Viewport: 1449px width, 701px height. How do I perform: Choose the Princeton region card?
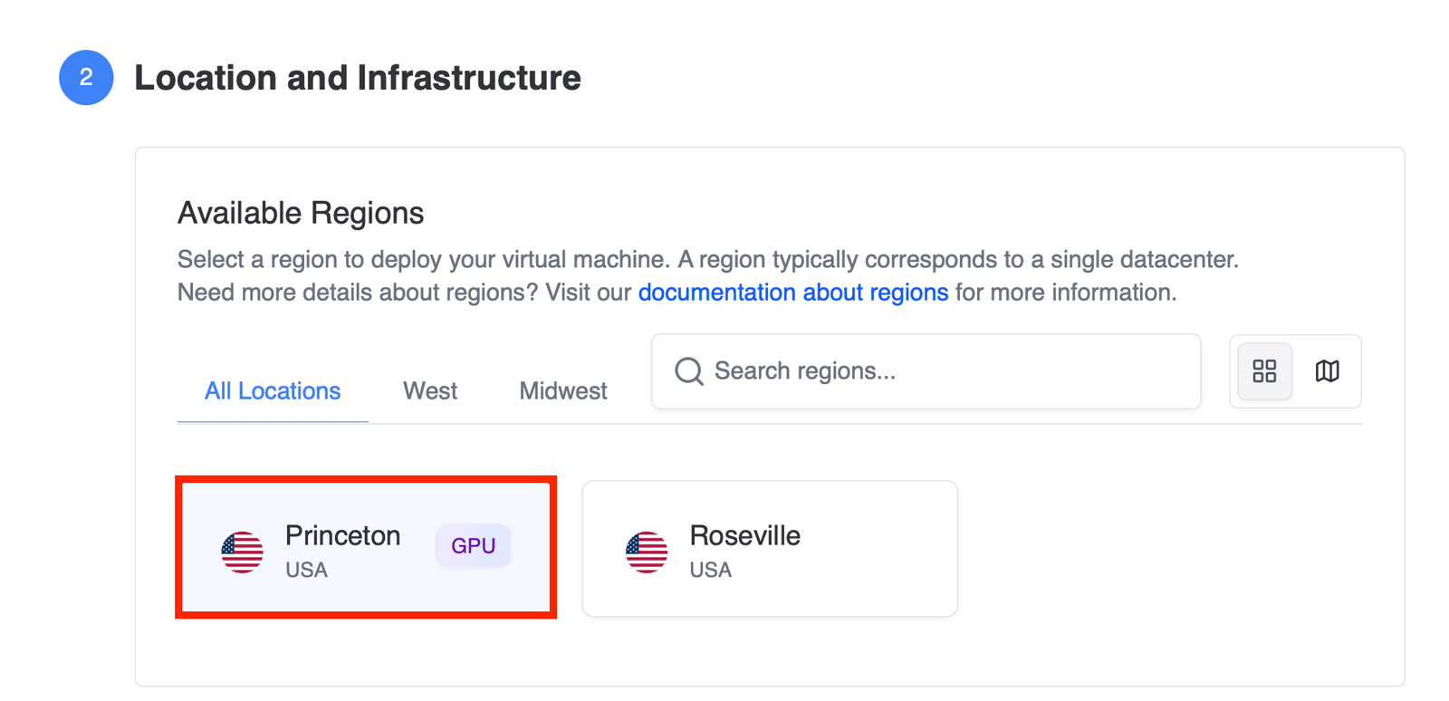[x=366, y=548]
